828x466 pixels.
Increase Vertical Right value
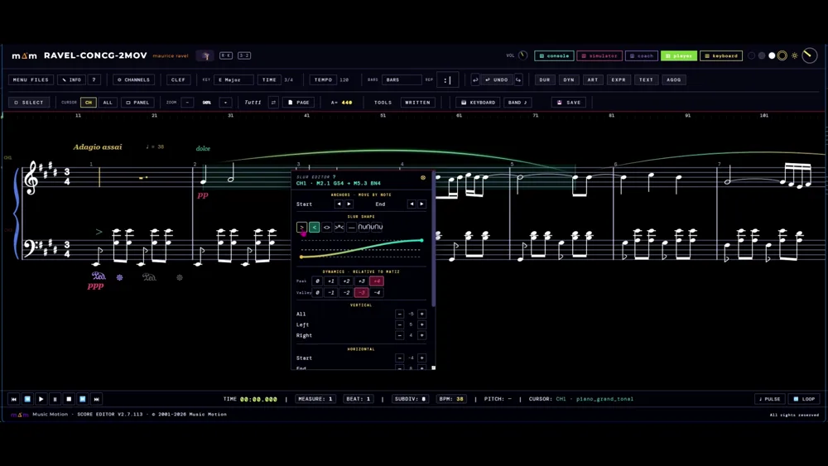point(421,335)
